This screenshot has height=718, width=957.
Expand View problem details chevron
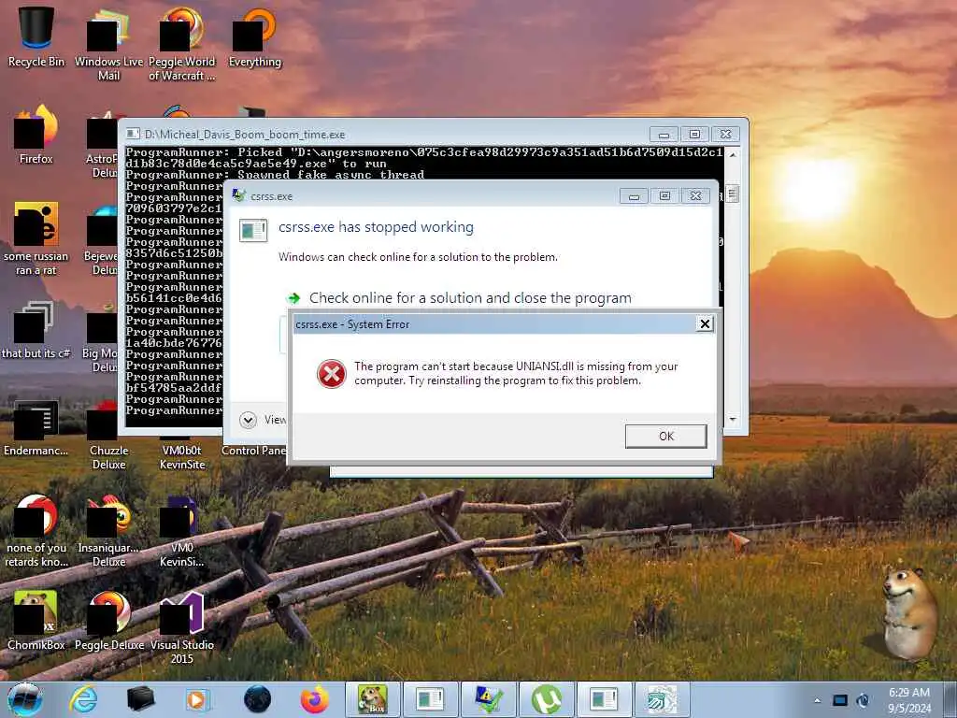click(248, 420)
